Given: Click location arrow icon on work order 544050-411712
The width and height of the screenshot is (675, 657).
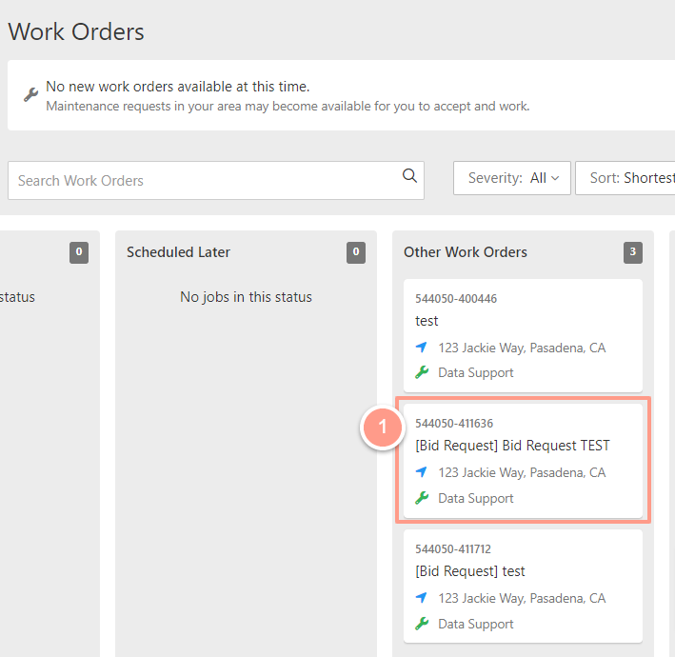Looking at the screenshot, I should [x=422, y=598].
